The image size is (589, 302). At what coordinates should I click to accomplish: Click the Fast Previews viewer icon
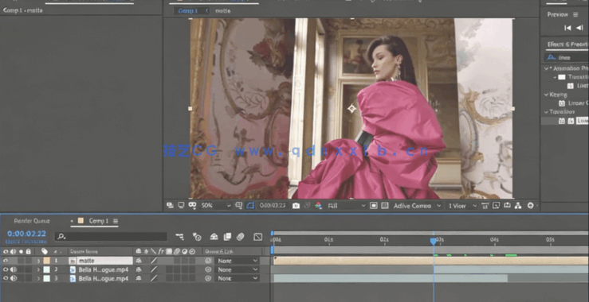[497, 205]
